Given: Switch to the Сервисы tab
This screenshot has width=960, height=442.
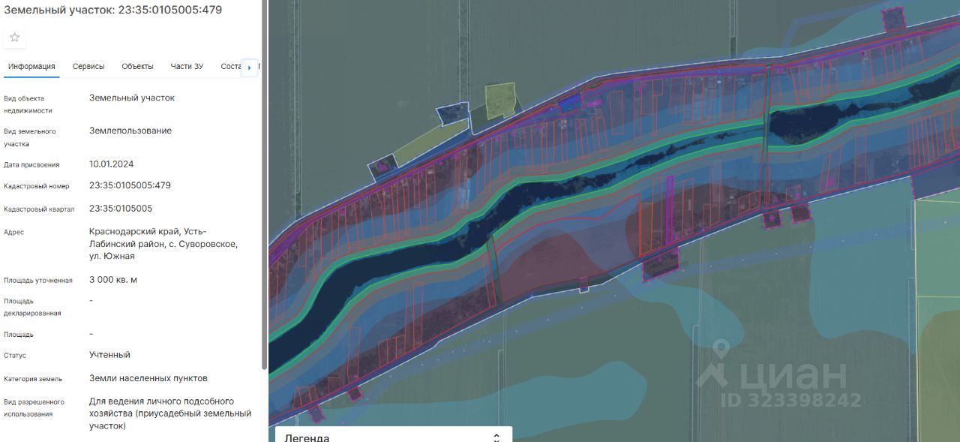Looking at the screenshot, I should pyautogui.click(x=88, y=66).
